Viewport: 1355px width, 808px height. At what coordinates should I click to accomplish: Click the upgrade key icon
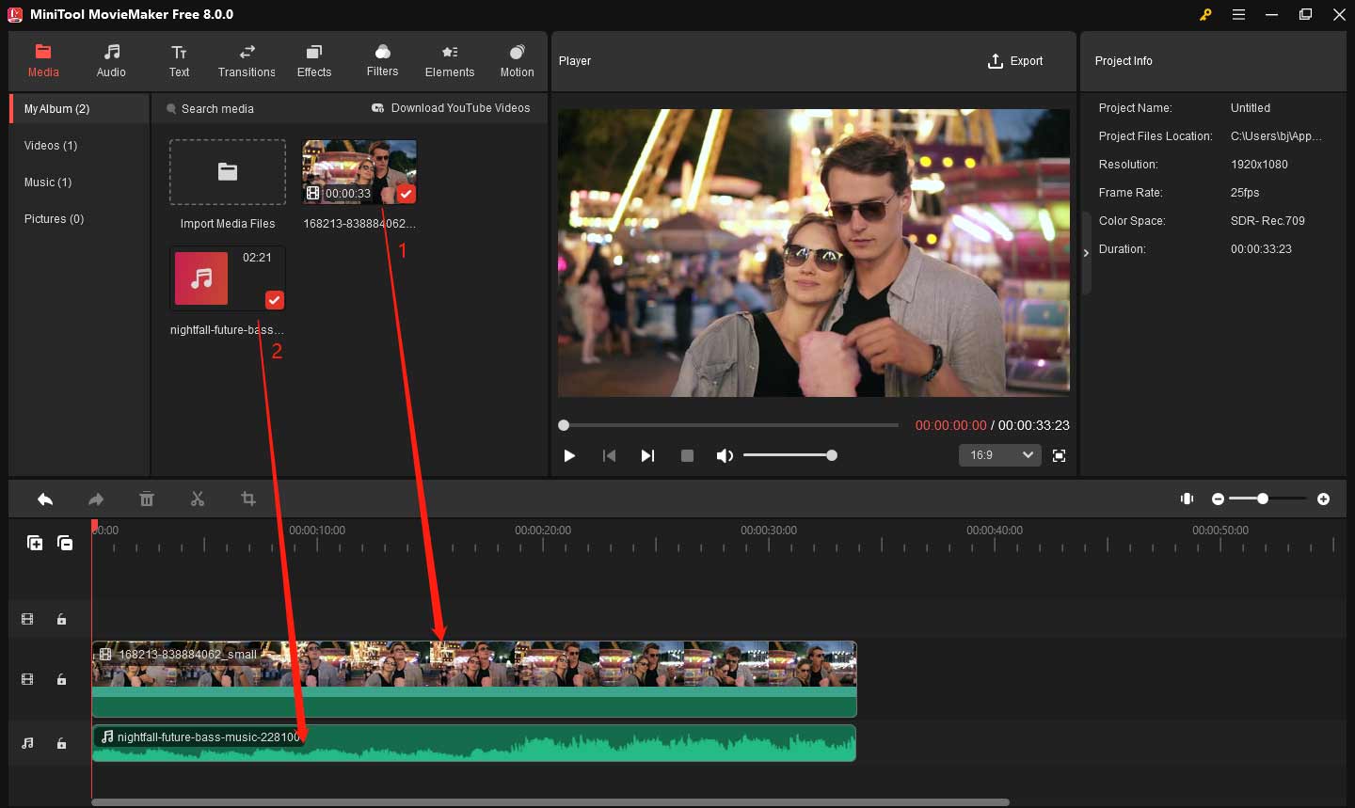pos(1205,14)
